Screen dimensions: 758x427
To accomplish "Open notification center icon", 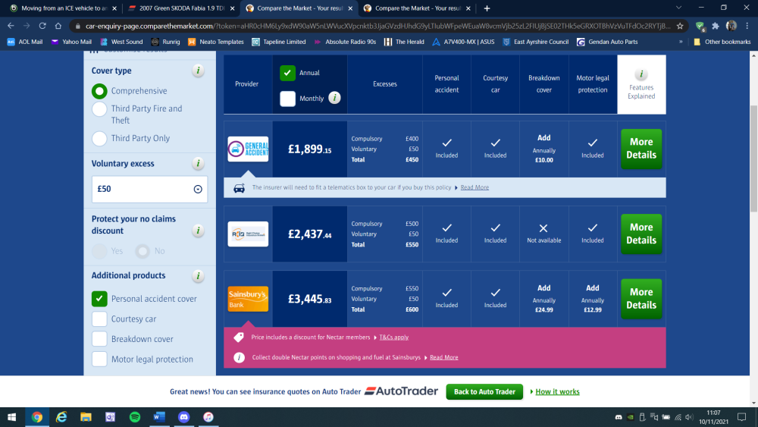I will click(741, 417).
